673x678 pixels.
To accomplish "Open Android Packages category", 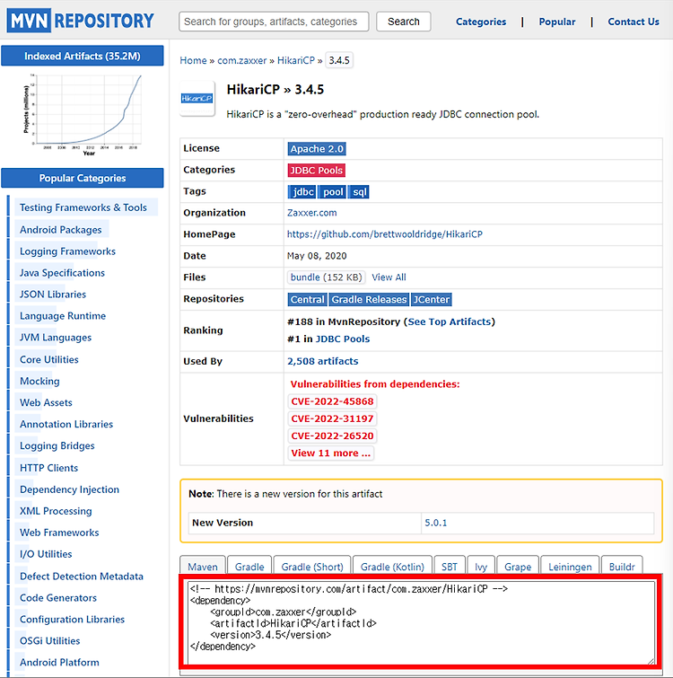I will click(60, 230).
